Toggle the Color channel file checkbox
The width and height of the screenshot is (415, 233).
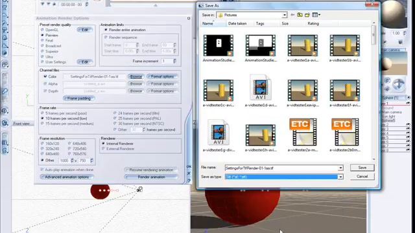point(45,76)
